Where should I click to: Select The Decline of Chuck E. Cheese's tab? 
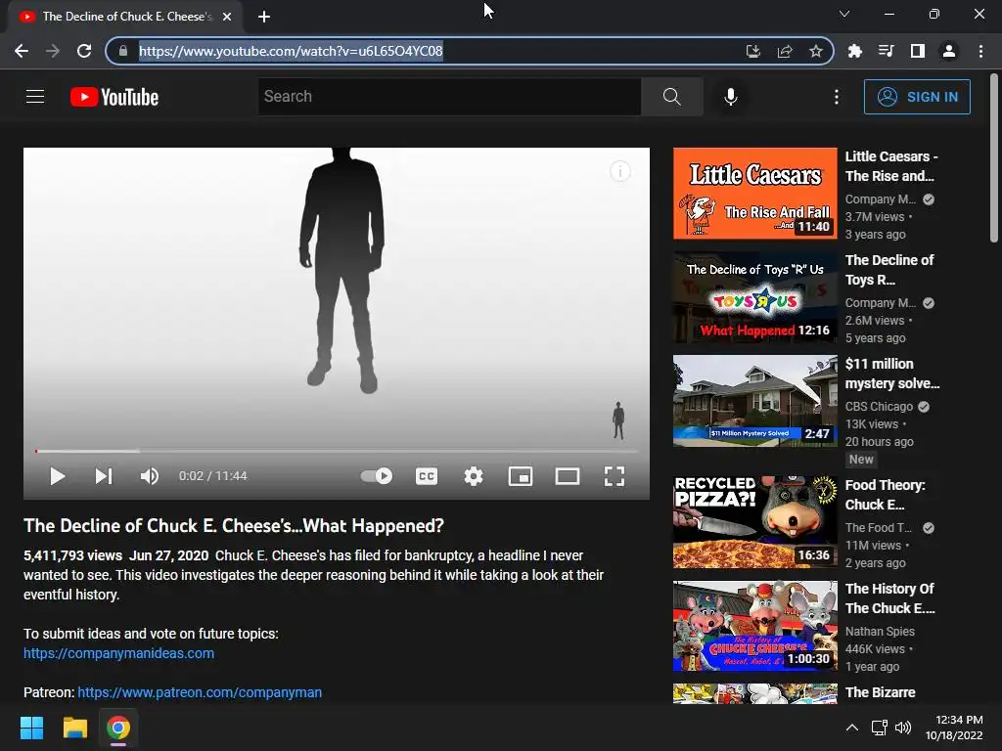124,17
